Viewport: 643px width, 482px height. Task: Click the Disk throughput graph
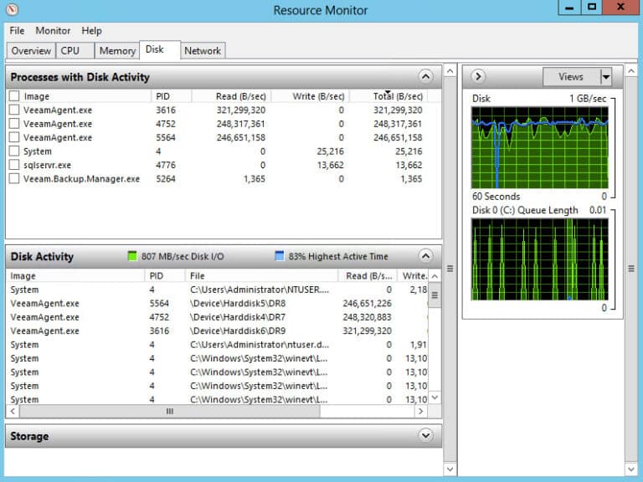point(540,147)
